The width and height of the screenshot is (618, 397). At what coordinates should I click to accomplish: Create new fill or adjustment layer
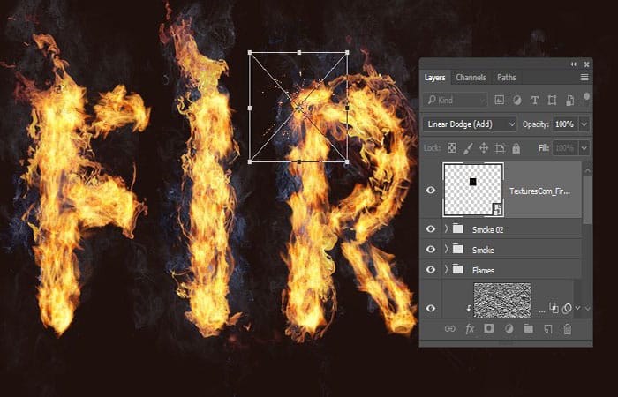pyautogui.click(x=509, y=329)
